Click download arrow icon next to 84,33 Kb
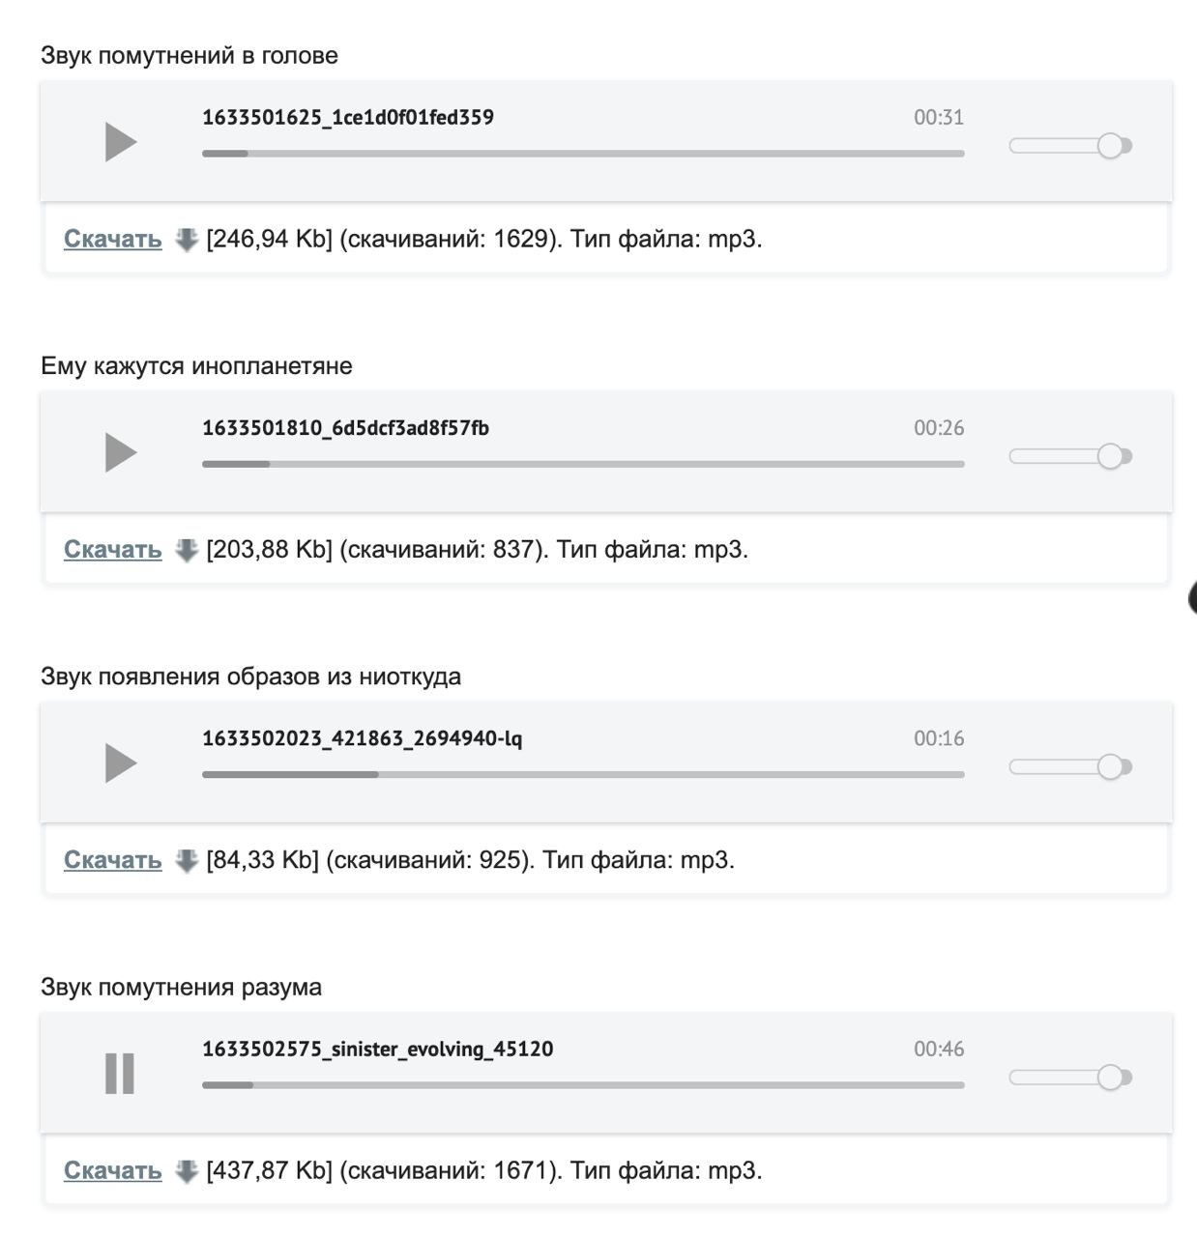 (x=187, y=860)
